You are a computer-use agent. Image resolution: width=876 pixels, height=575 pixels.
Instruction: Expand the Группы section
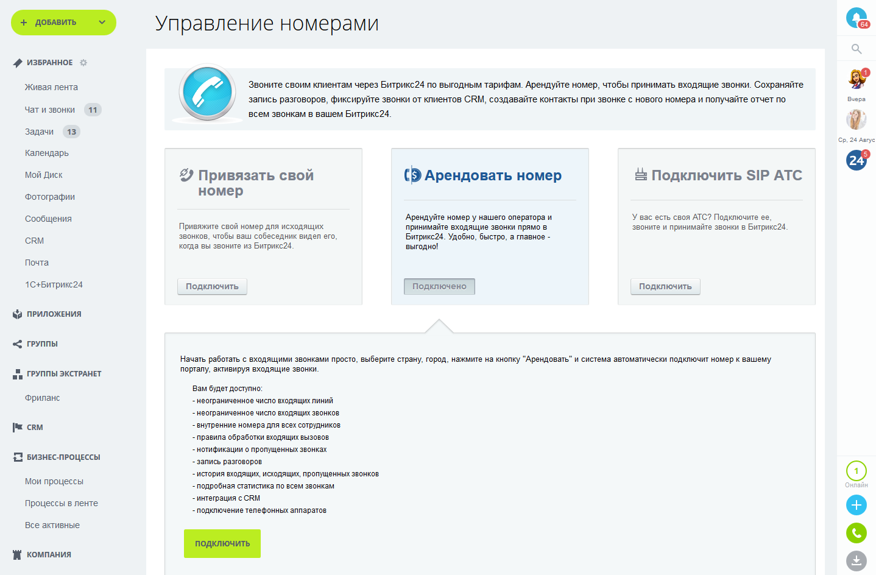coord(42,344)
